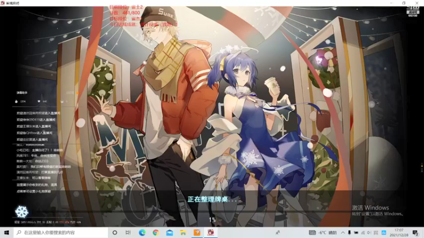Open the Windows Start menu
The image size is (424, 238).
pos(6,232)
